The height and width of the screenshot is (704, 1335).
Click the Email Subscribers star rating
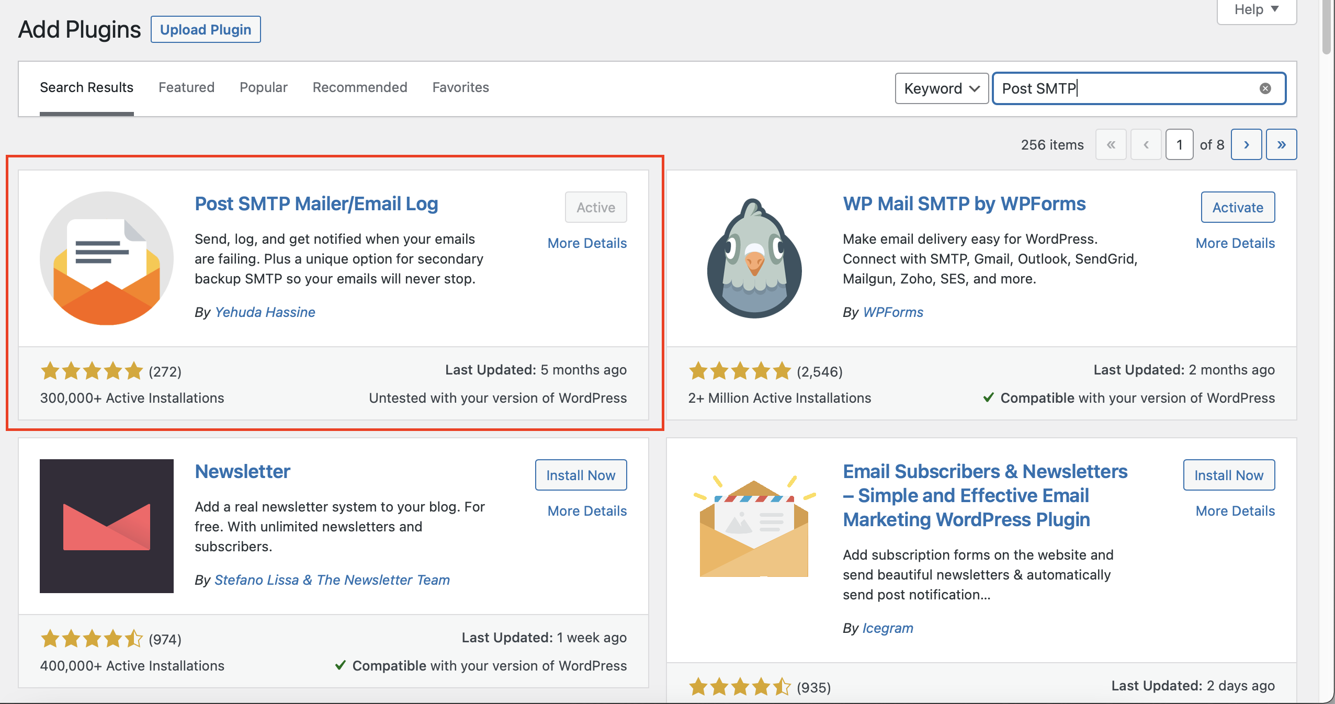coord(740,687)
